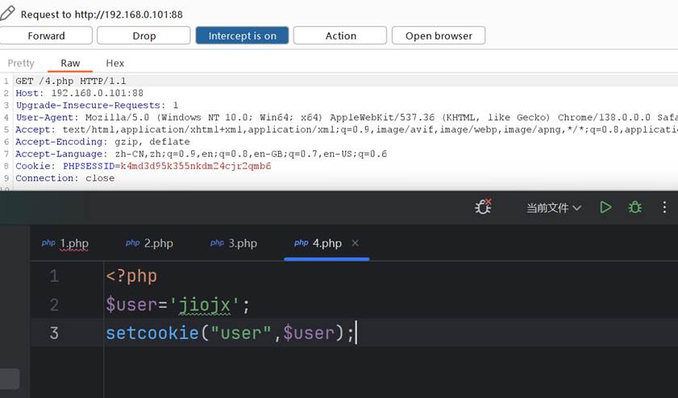Switch to the Hex view tab
The height and width of the screenshot is (398, 678).
click(x=115, y=63)
